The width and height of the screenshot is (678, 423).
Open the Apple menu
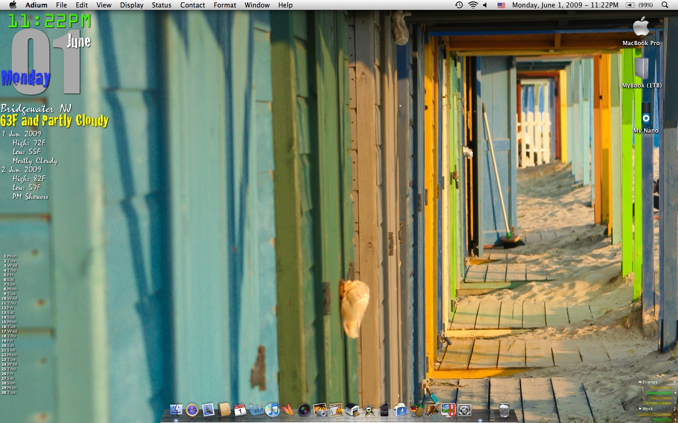(x=13, y=5)
